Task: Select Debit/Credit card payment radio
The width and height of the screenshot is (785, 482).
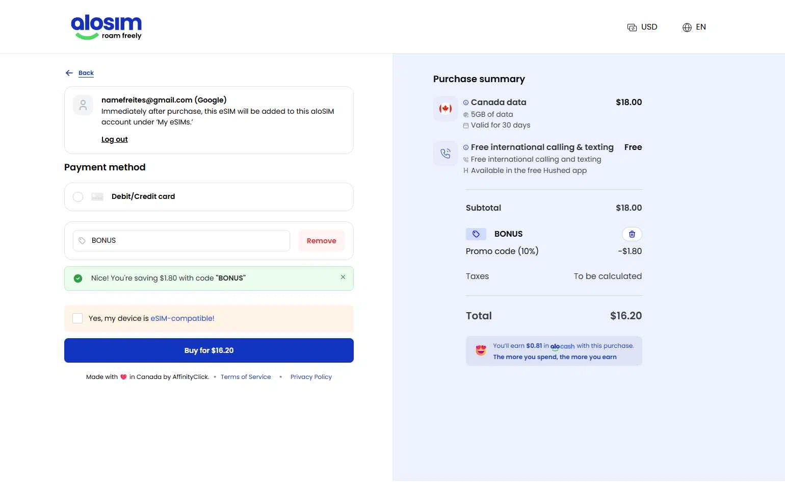Action: (78, 197)
